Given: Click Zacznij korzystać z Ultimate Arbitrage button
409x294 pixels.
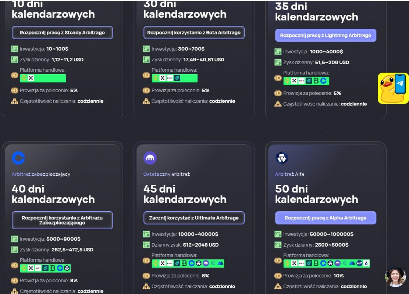Looking at the screenshot, I should (x=194, y=218).
